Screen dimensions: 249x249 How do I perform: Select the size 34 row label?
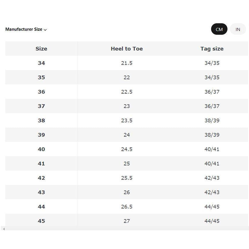tap(41, 63)
